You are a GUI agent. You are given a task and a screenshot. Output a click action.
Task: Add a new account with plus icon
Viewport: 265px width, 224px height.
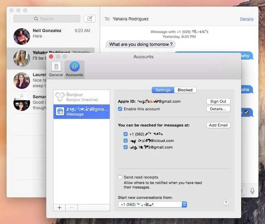59,207
